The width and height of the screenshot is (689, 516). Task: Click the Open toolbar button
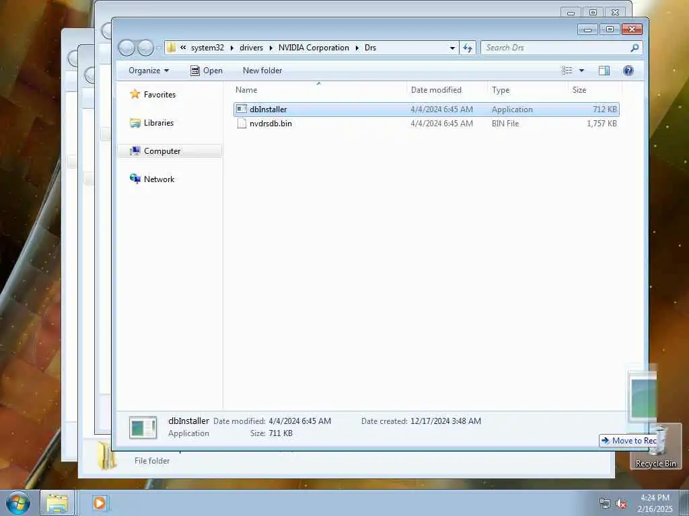(x=207, y=71)
